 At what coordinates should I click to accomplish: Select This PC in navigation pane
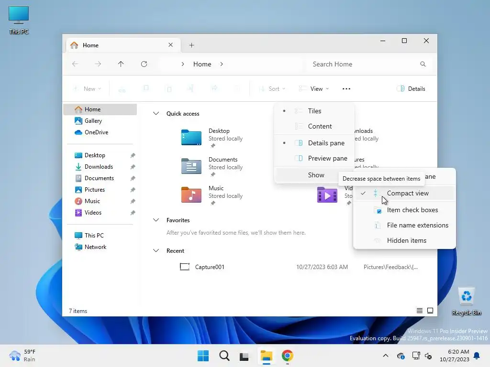click(100, 235)
